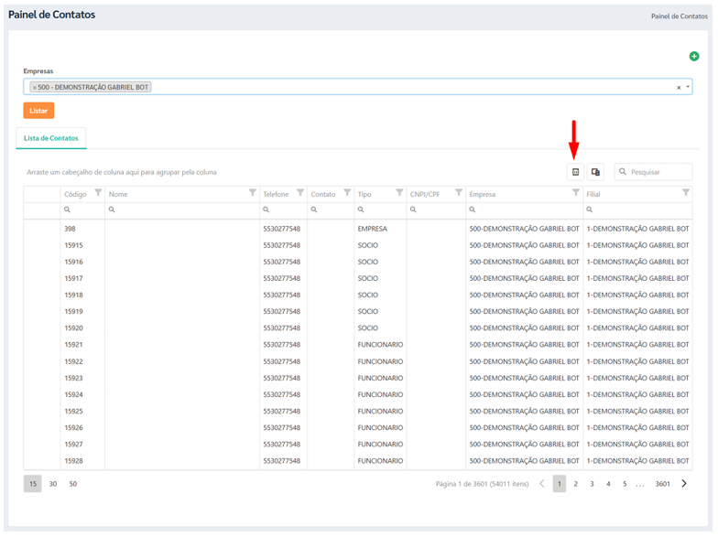Set page size to 15 rows

pyautogui.click(x=33, y=484)
